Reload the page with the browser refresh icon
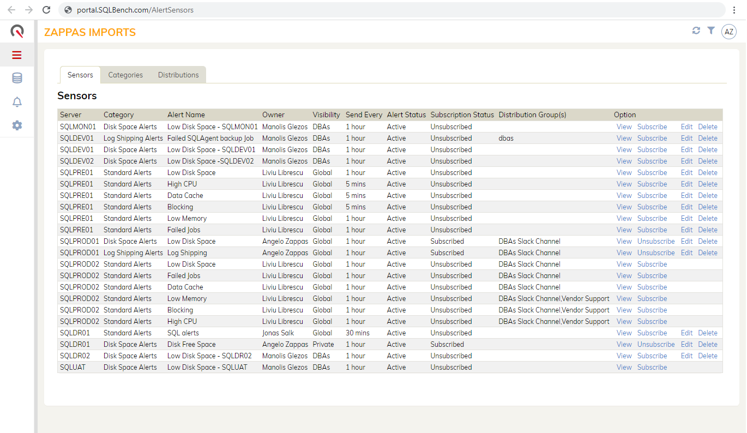 pos(46,9)
